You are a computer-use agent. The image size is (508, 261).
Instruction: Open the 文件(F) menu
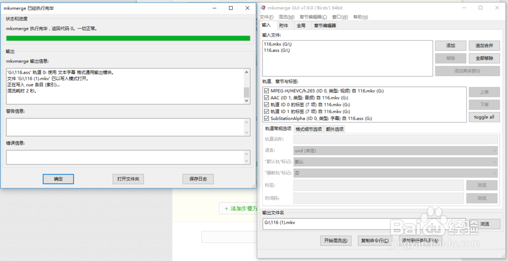click(x=267, y=17)
